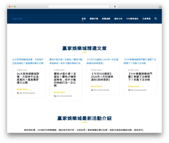Maximize window with green traffic light
Viewport: 169px width, 143px height.
pyautogui.click(x=15, y=6)
